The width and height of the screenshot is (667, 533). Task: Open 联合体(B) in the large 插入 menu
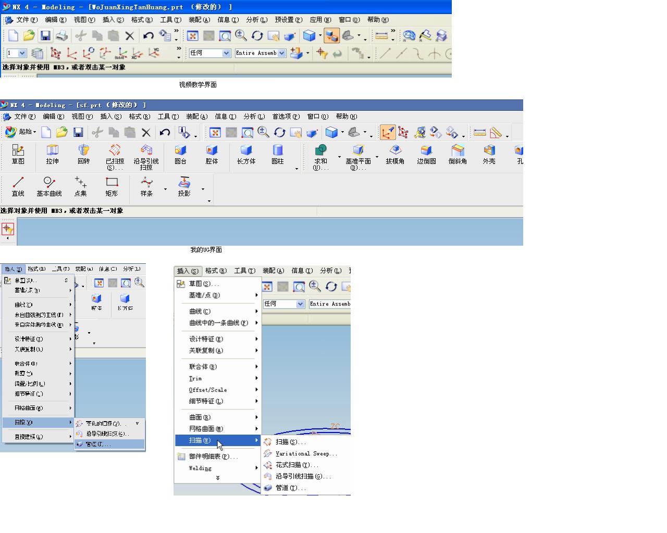click(218, 367)
